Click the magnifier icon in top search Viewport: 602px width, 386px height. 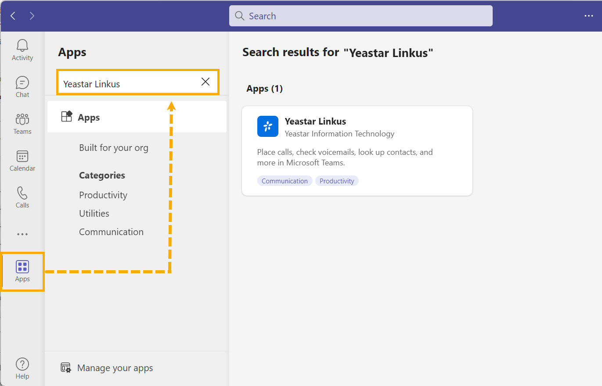tap(239, 16)
